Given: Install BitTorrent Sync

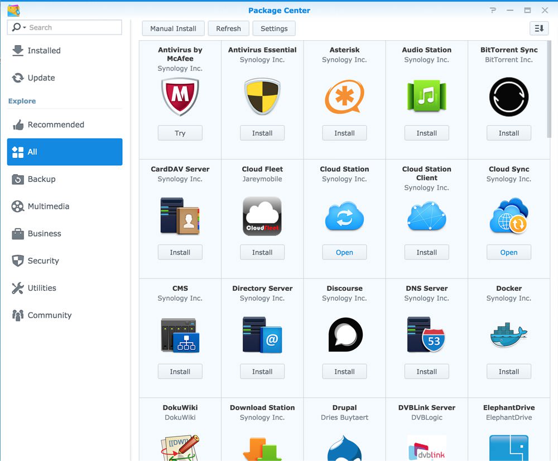Looking at the screenshot, I should coord(509,133).
